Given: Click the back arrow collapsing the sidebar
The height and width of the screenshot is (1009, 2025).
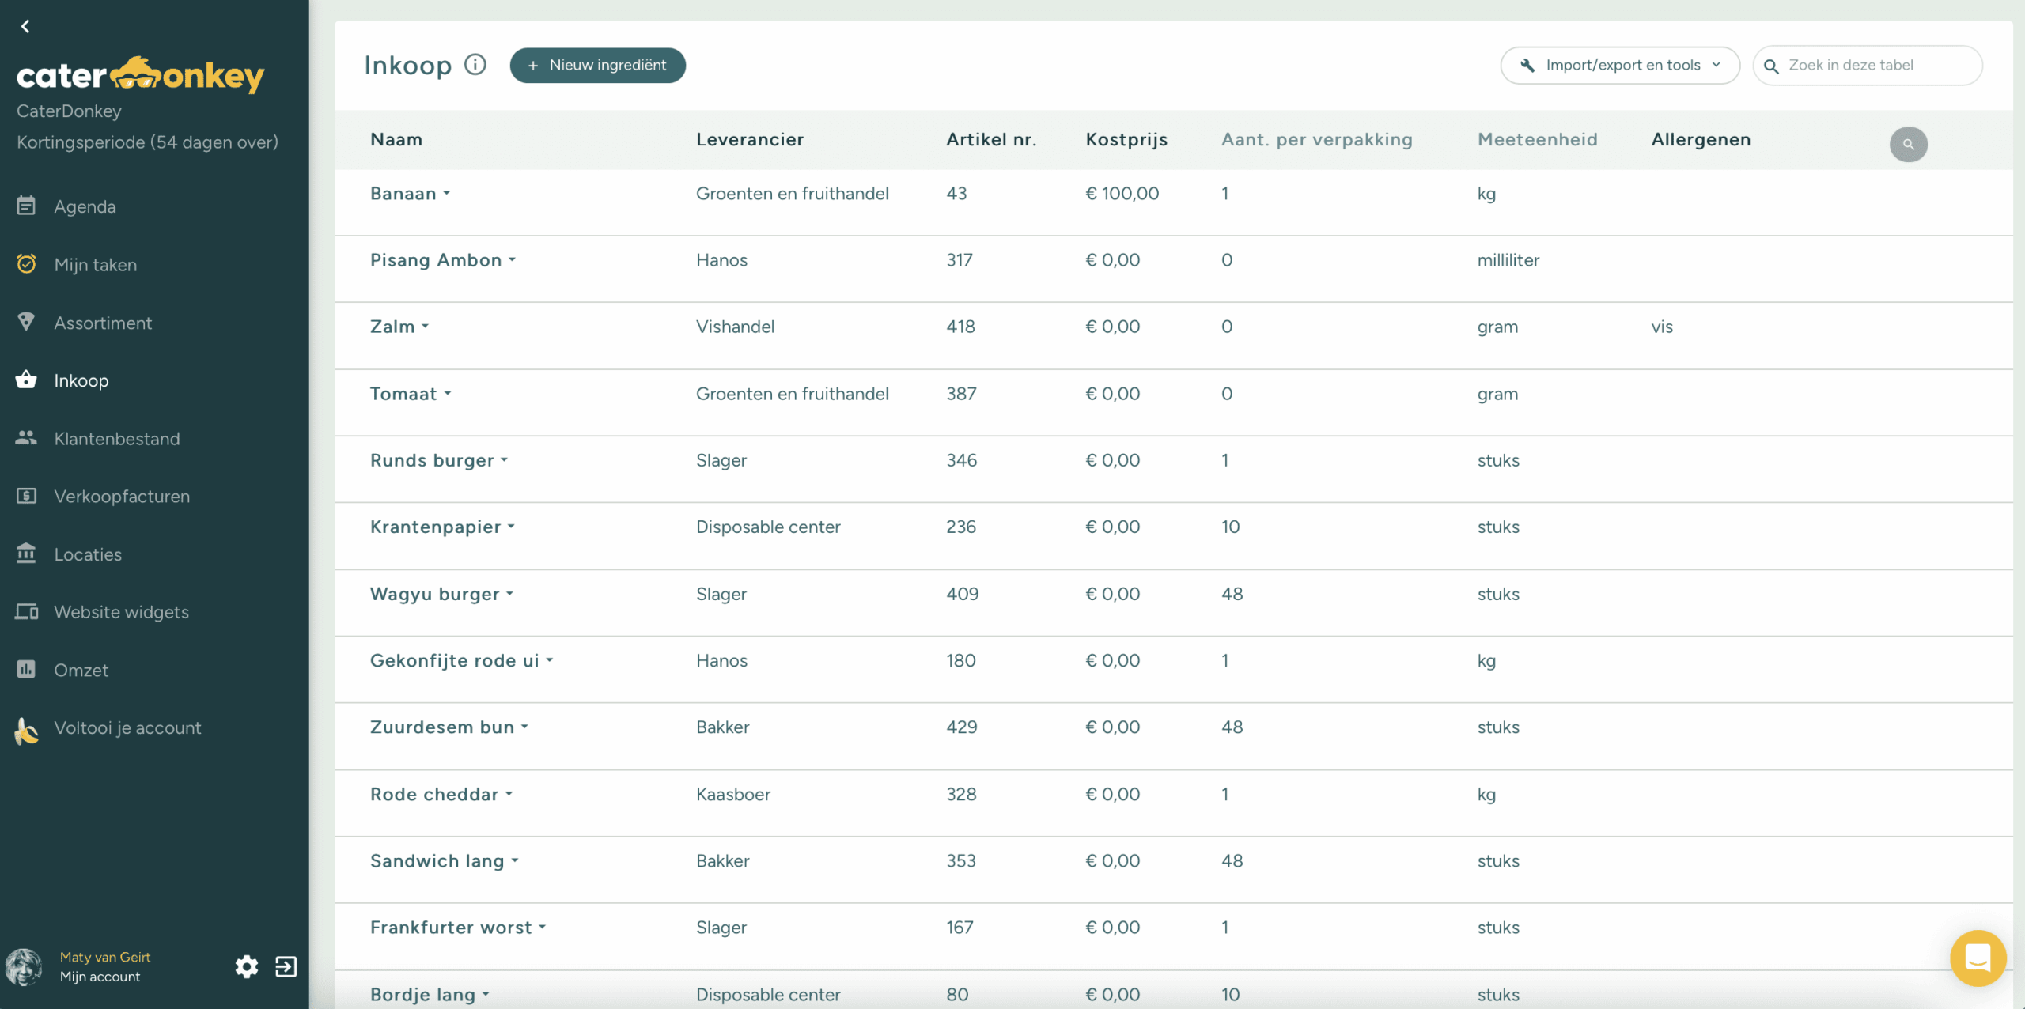Looking at the screenshot, I should click(x=25, y=27).
